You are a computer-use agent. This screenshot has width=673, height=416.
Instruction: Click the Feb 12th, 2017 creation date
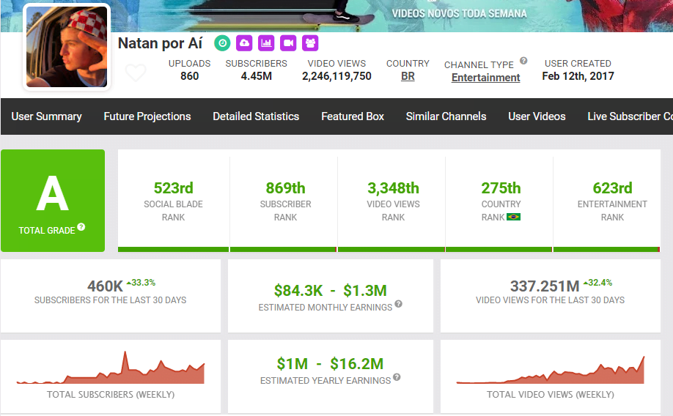click(578, 76)
